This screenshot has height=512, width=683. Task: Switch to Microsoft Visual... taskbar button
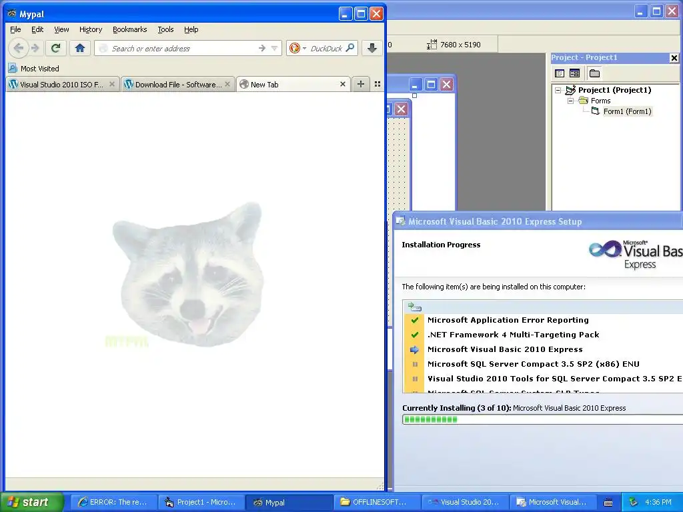(552, 502)
